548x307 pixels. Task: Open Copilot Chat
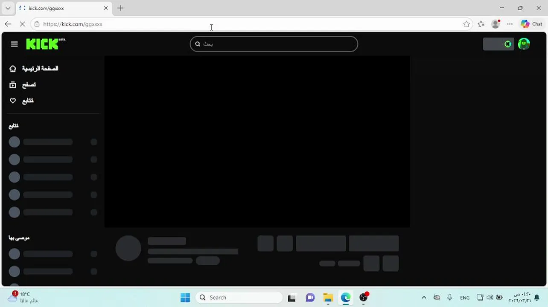(531, 24)
